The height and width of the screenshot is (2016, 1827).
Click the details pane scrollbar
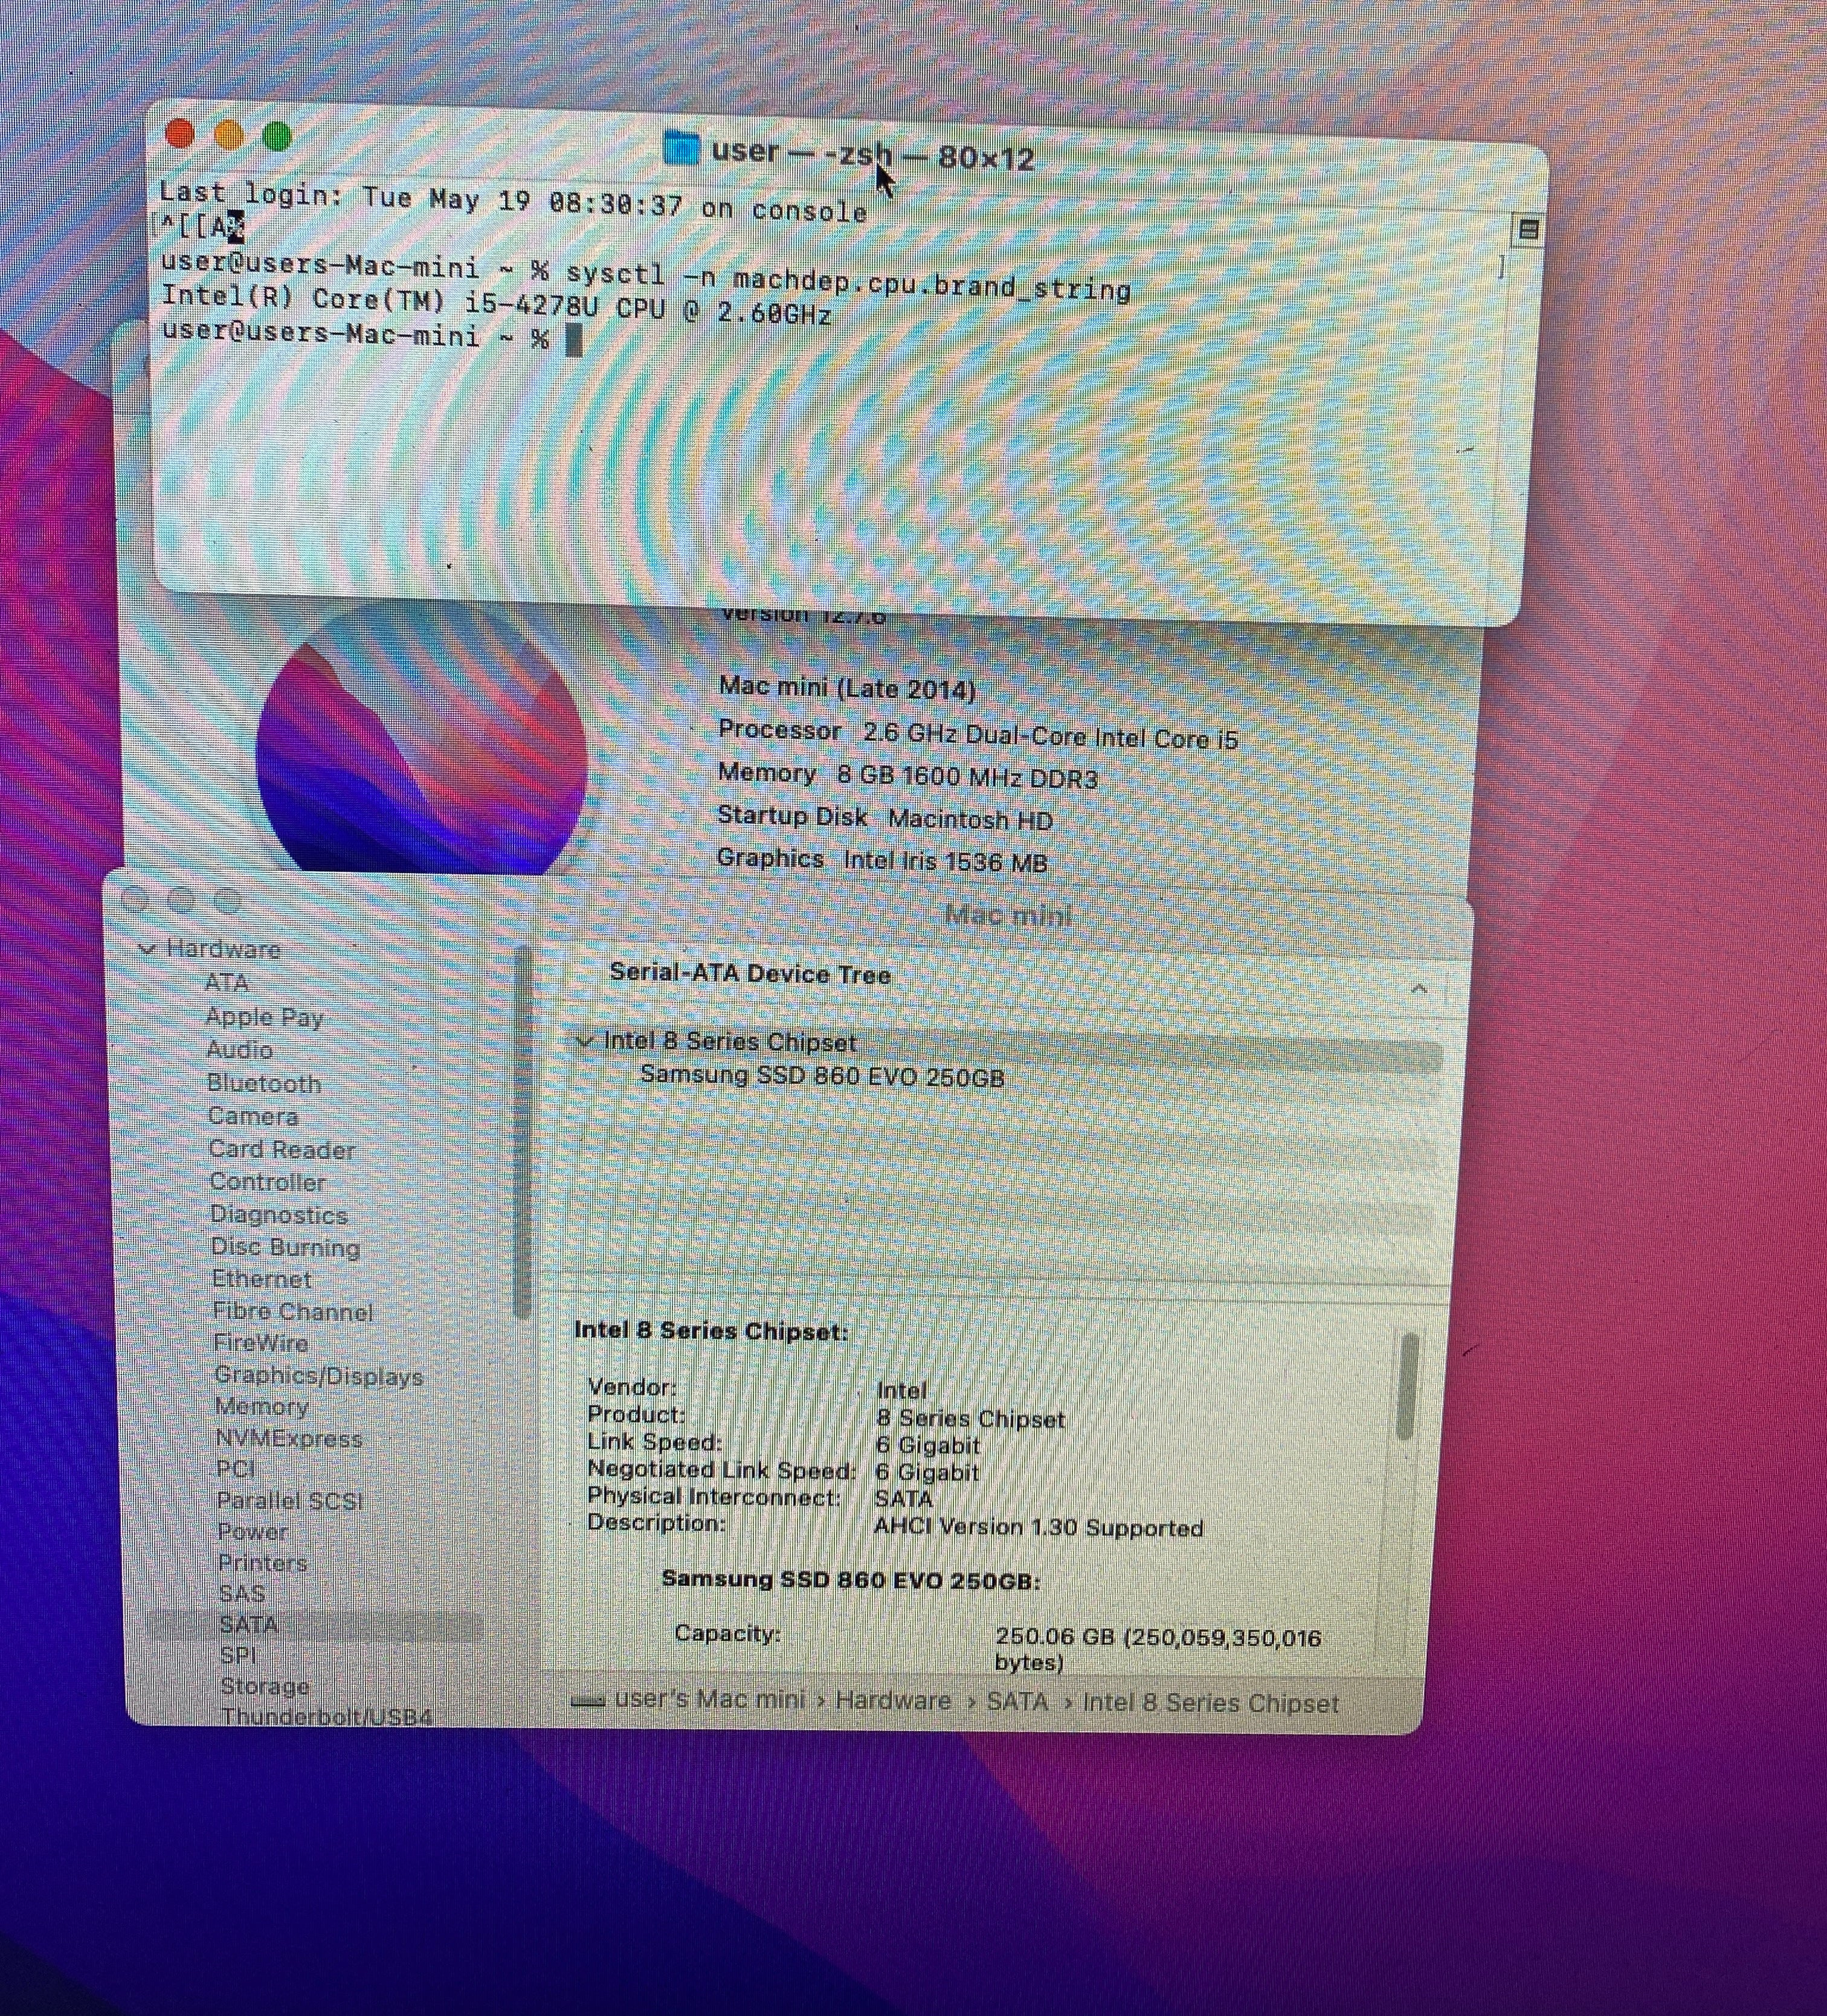[1409, 1387]
